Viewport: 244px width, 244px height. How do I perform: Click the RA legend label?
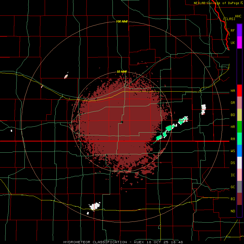233,139
